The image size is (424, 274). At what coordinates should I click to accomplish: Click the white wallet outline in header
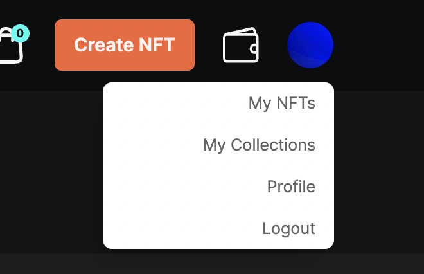point(241,46)
